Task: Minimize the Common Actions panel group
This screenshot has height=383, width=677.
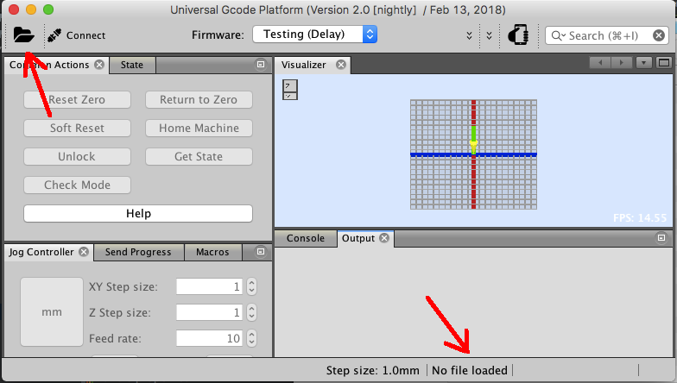Action: tap(261, 64)
